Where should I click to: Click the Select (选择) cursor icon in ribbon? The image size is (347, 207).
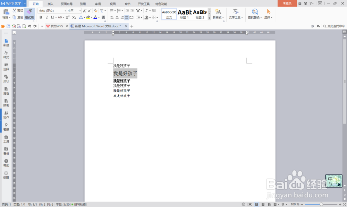coord(269,11)
